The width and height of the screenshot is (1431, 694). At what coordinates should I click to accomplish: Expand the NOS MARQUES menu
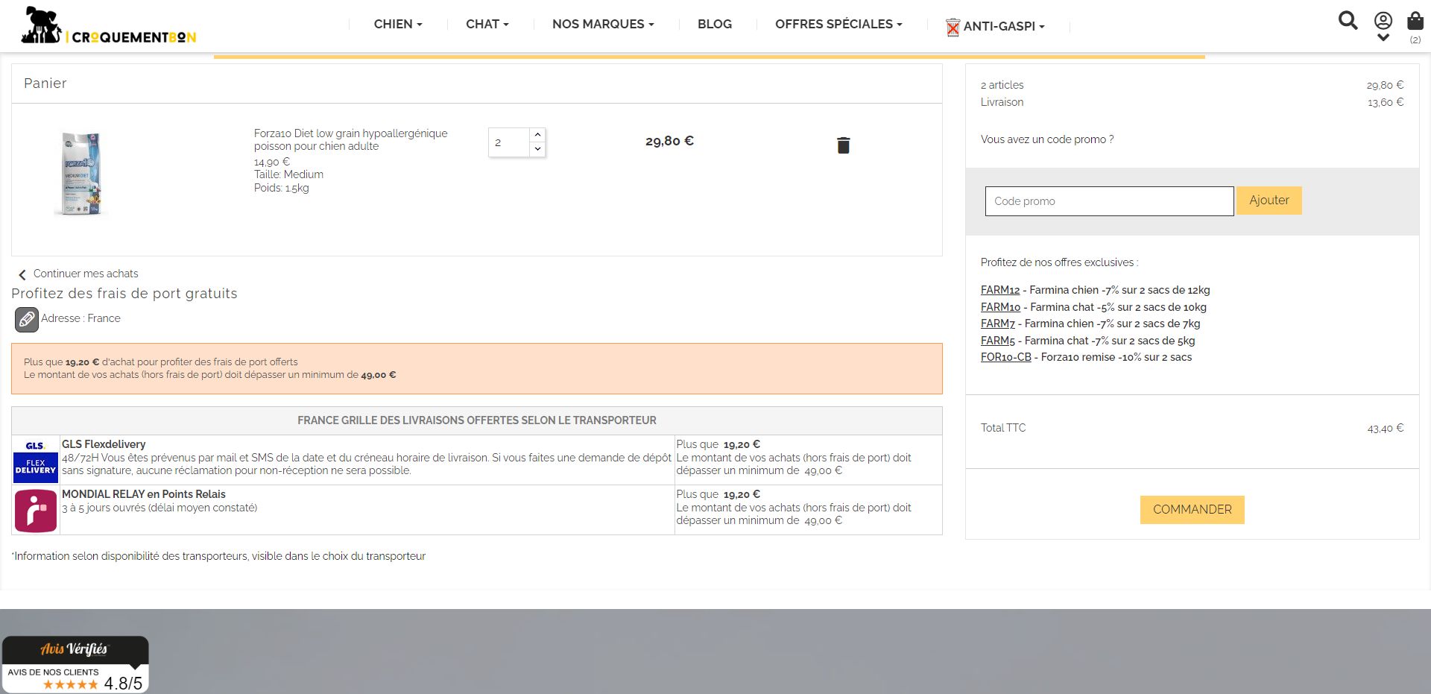[x=603, y=24]
